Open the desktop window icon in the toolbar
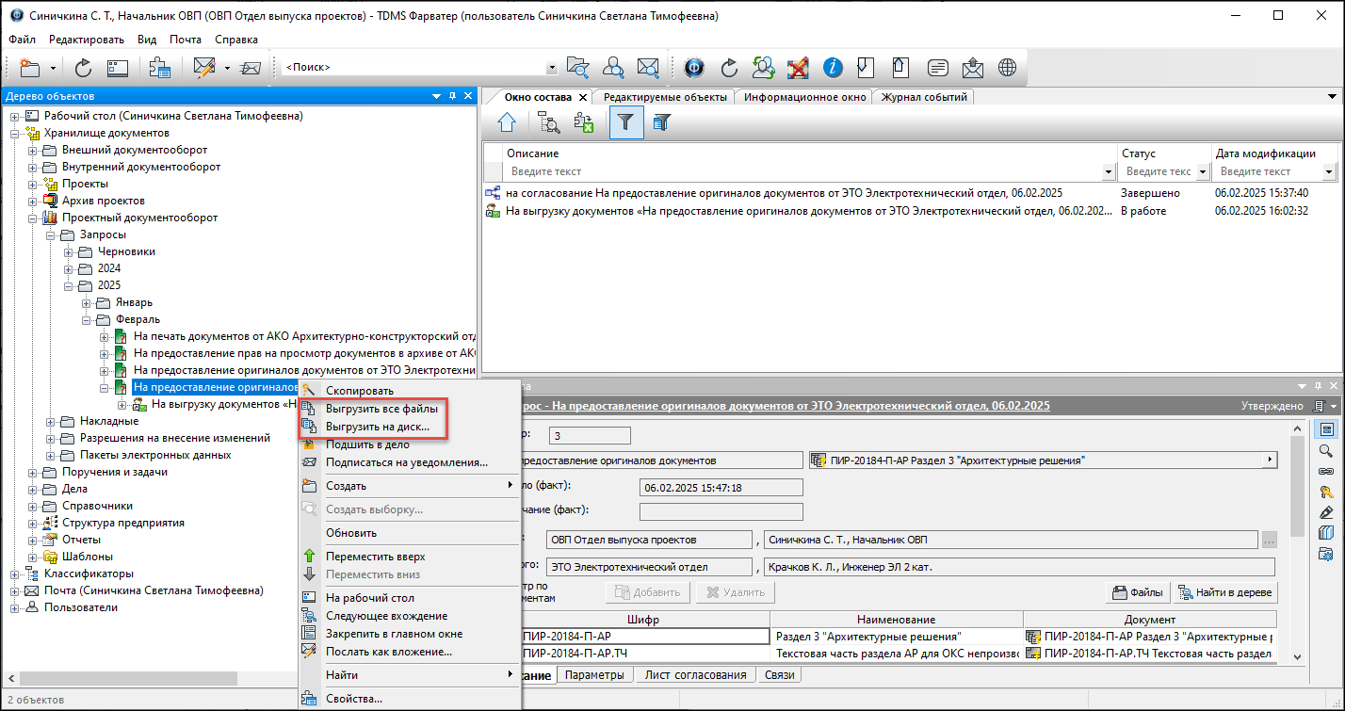 click(x=117, y=68)
